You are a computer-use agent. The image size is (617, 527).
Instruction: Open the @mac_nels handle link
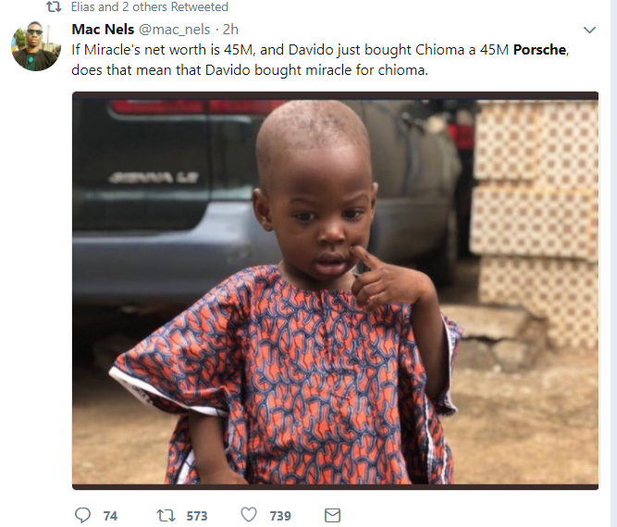(x=177, y=29)
